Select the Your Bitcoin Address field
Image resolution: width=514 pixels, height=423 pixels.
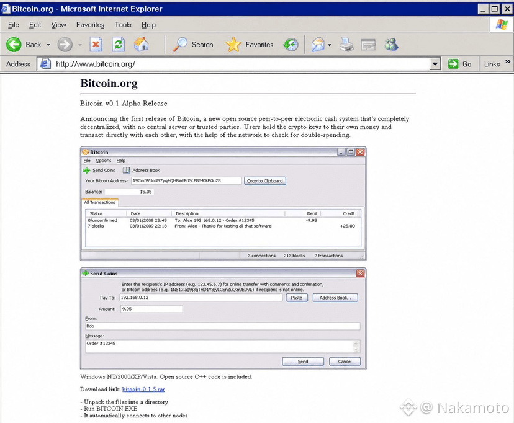coord(186,180)
